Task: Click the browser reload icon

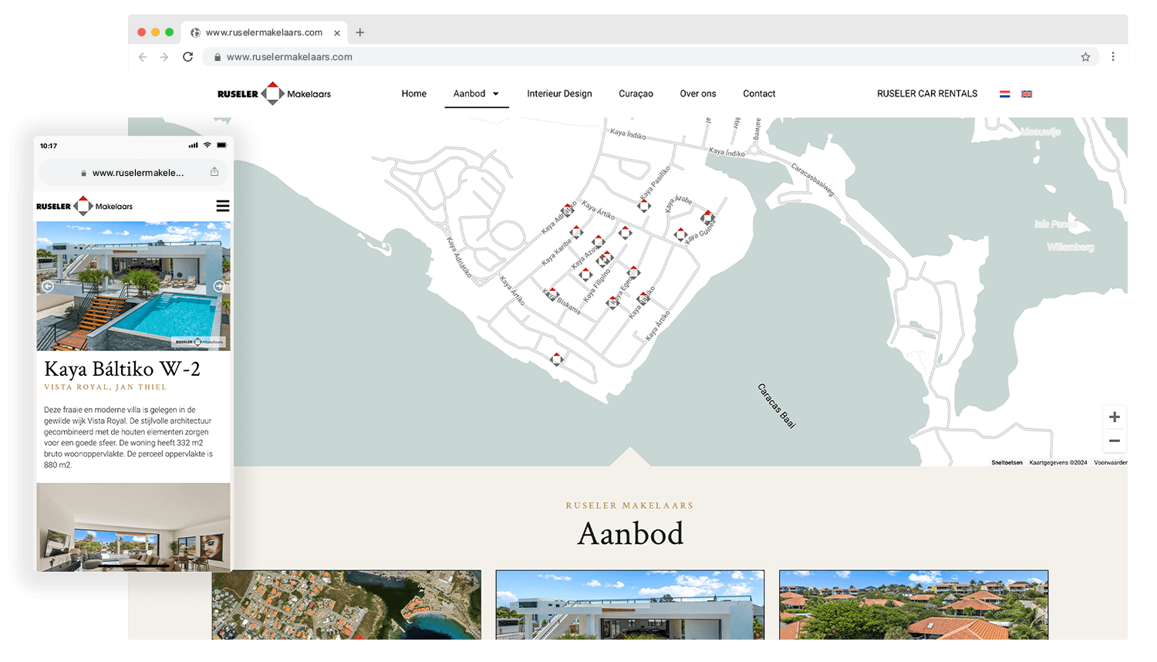Action: 187,57
